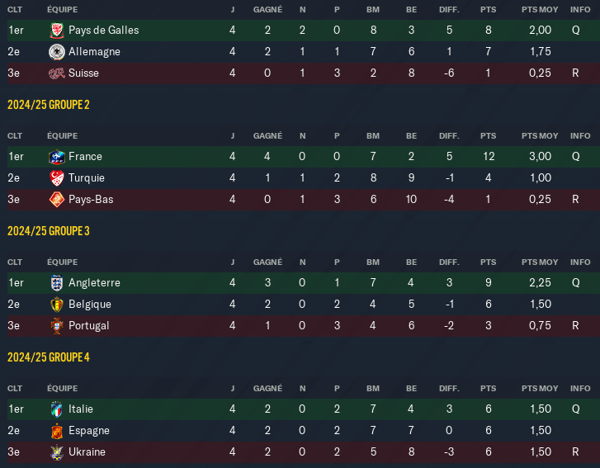Click the France federation crest

[57, 157]
